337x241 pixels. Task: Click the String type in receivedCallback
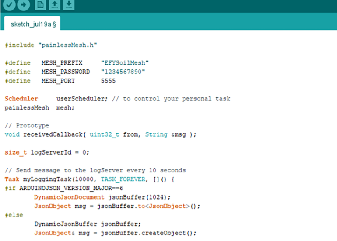[x=156, y=134]
